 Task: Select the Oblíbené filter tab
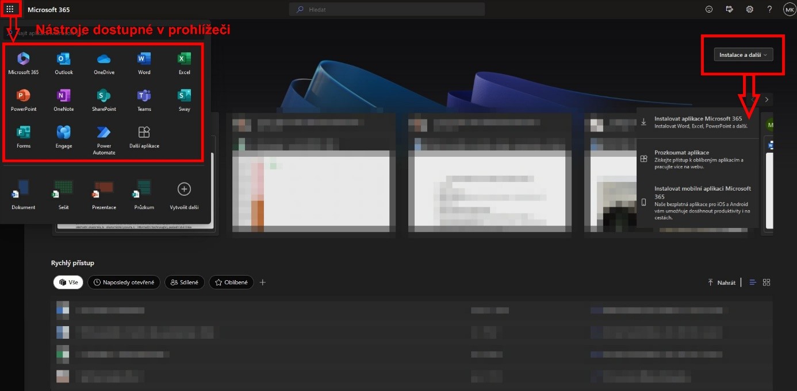tap(231, 282)
